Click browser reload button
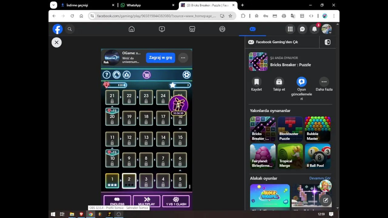Viewport: 388px width, 218px height. pyautogui.click(x=72, y=16)
